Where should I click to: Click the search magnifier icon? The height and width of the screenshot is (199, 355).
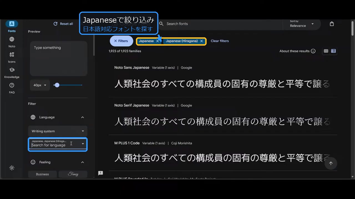(161, 24)
